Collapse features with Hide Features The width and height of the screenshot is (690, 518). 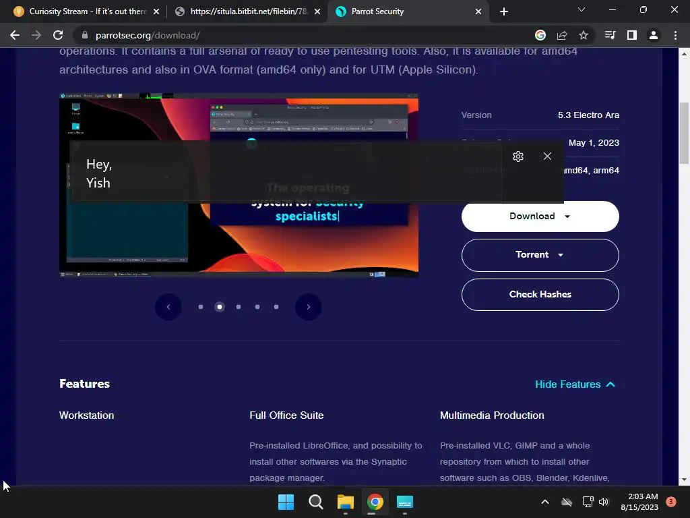point(575,384)
